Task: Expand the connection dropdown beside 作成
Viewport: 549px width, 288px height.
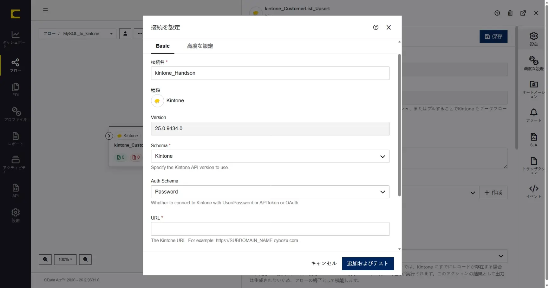Action: click(x=473, y=193)
